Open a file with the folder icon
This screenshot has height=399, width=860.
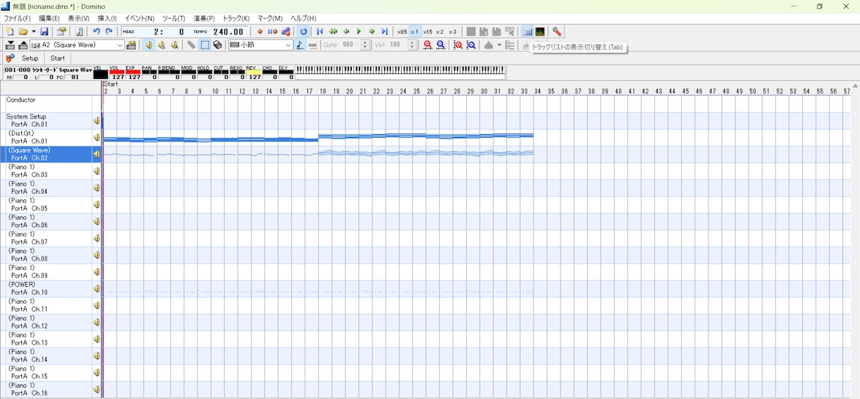click(x=23, y=32)
